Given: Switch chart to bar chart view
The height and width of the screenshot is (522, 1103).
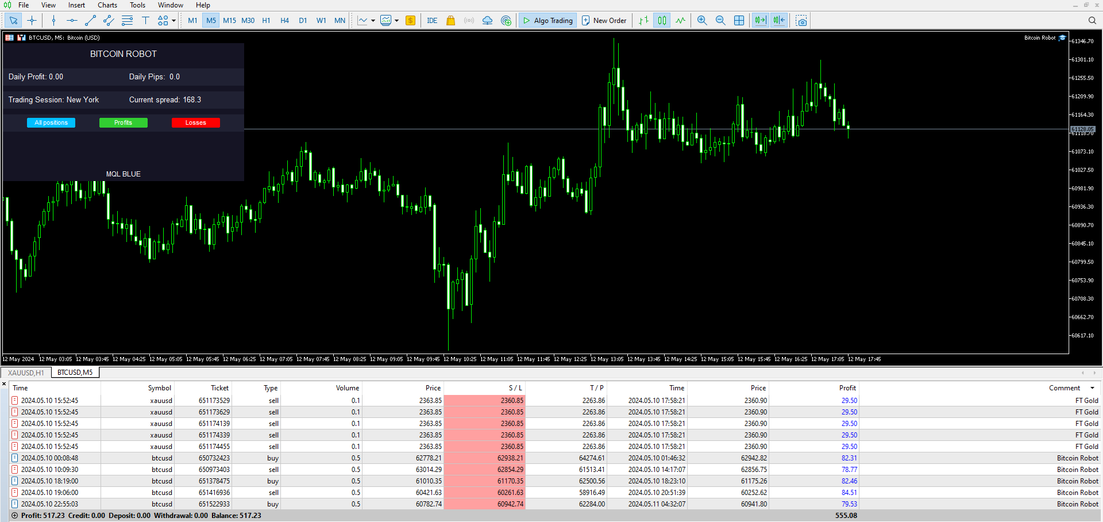Looking at the screenshot, I should click(643, 21).
